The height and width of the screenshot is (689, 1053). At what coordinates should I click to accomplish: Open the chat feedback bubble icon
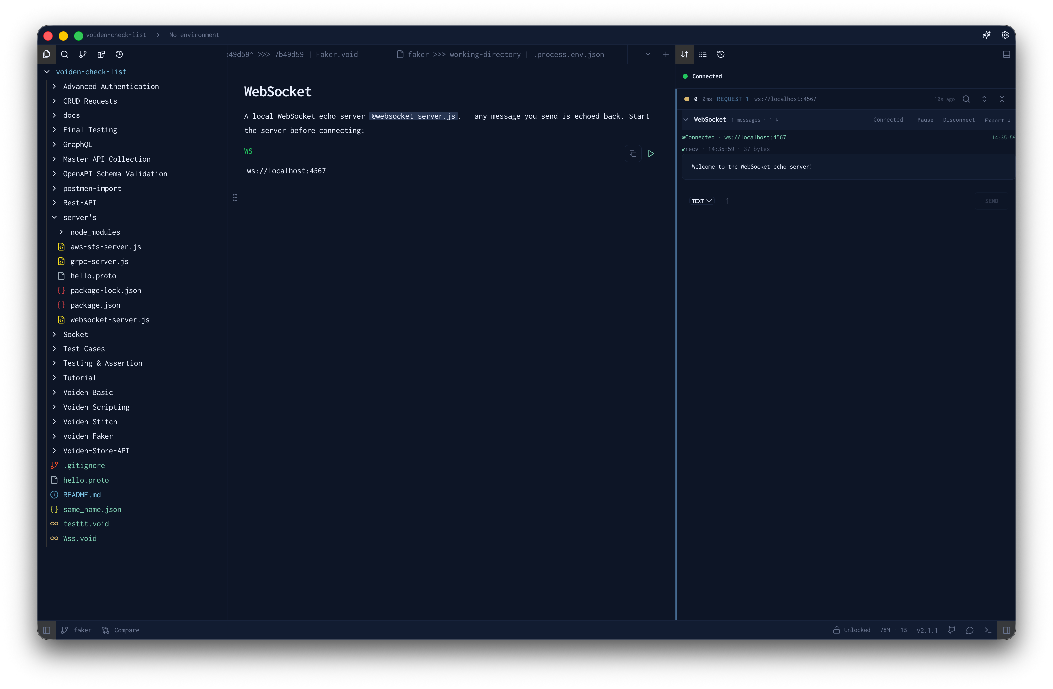pos(970,630)
